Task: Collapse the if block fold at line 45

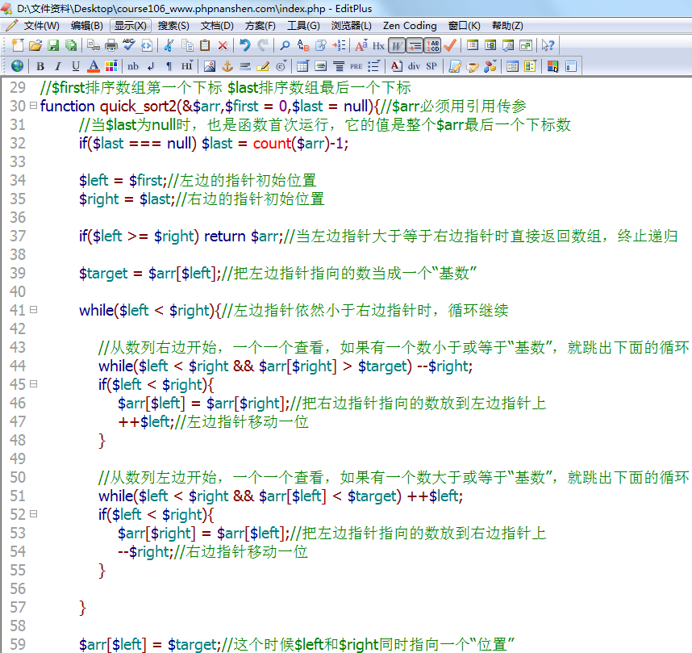Action: (x=34, y=384)
